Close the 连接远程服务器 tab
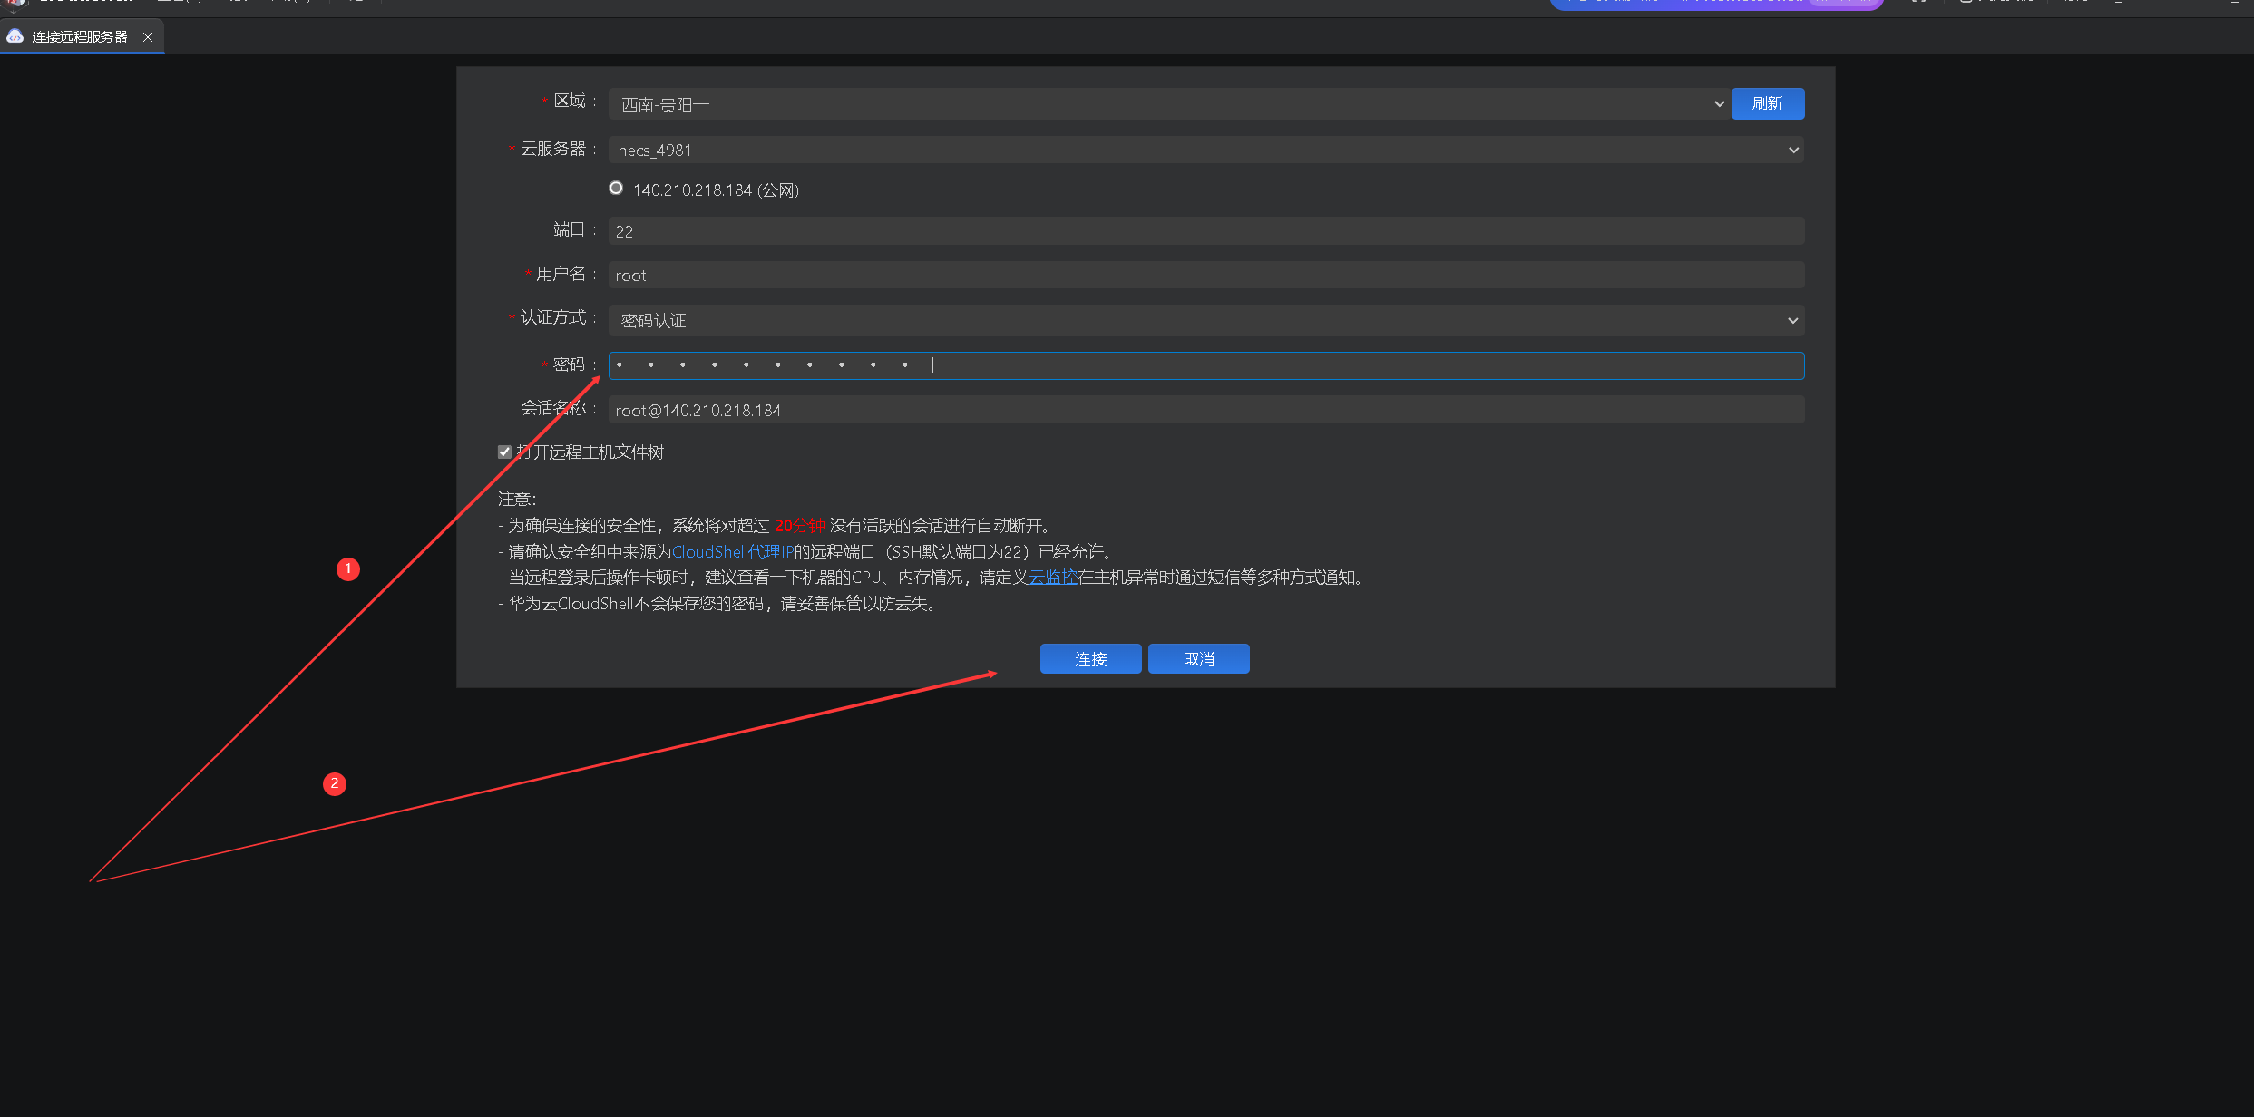This screenshot has height=1117, width=2254. point(148,37)
